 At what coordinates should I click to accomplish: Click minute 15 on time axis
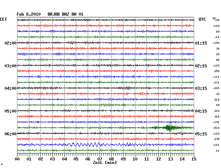194,159
